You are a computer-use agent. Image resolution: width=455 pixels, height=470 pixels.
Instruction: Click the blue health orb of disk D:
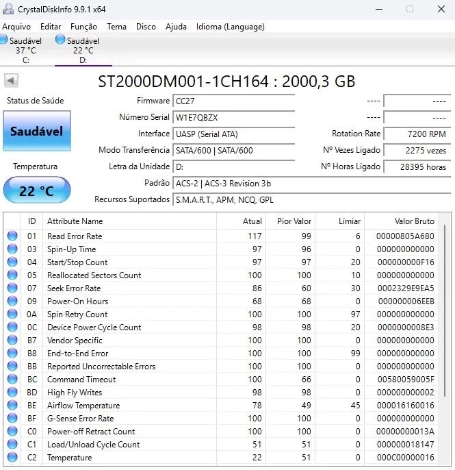tap(60, 39)
